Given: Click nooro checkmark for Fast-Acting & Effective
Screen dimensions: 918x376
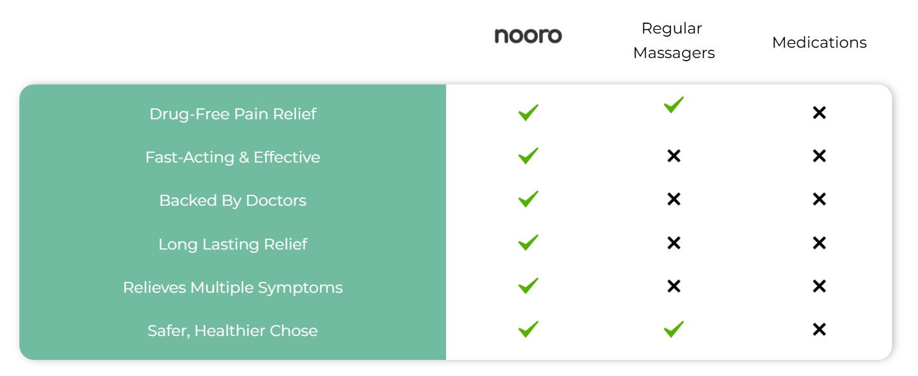Looking at the screenshot, I should [x=528, y=156].
